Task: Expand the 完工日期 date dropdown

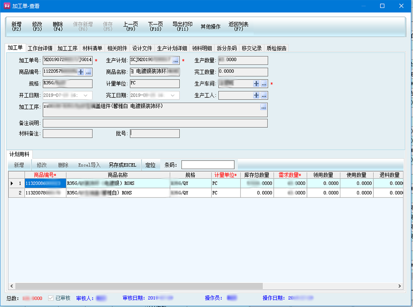Action: [x=173, y=95]
